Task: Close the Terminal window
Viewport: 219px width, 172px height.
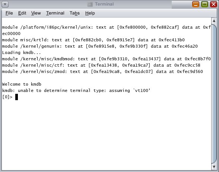Action: 213,4
